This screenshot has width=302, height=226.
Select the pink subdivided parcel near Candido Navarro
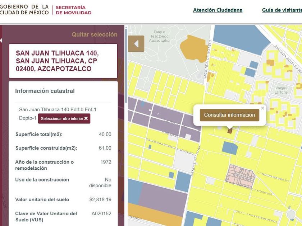tap(240, 176)
